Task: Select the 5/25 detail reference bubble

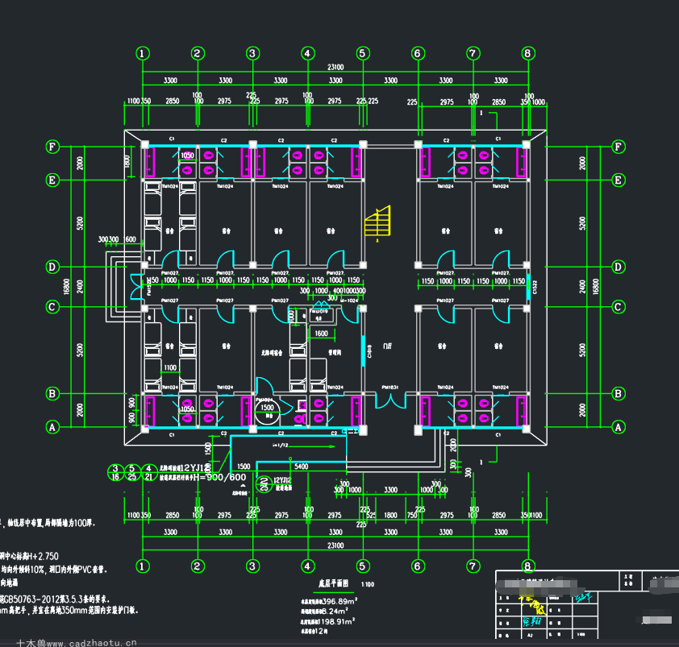Action: [x=132, y=473]
